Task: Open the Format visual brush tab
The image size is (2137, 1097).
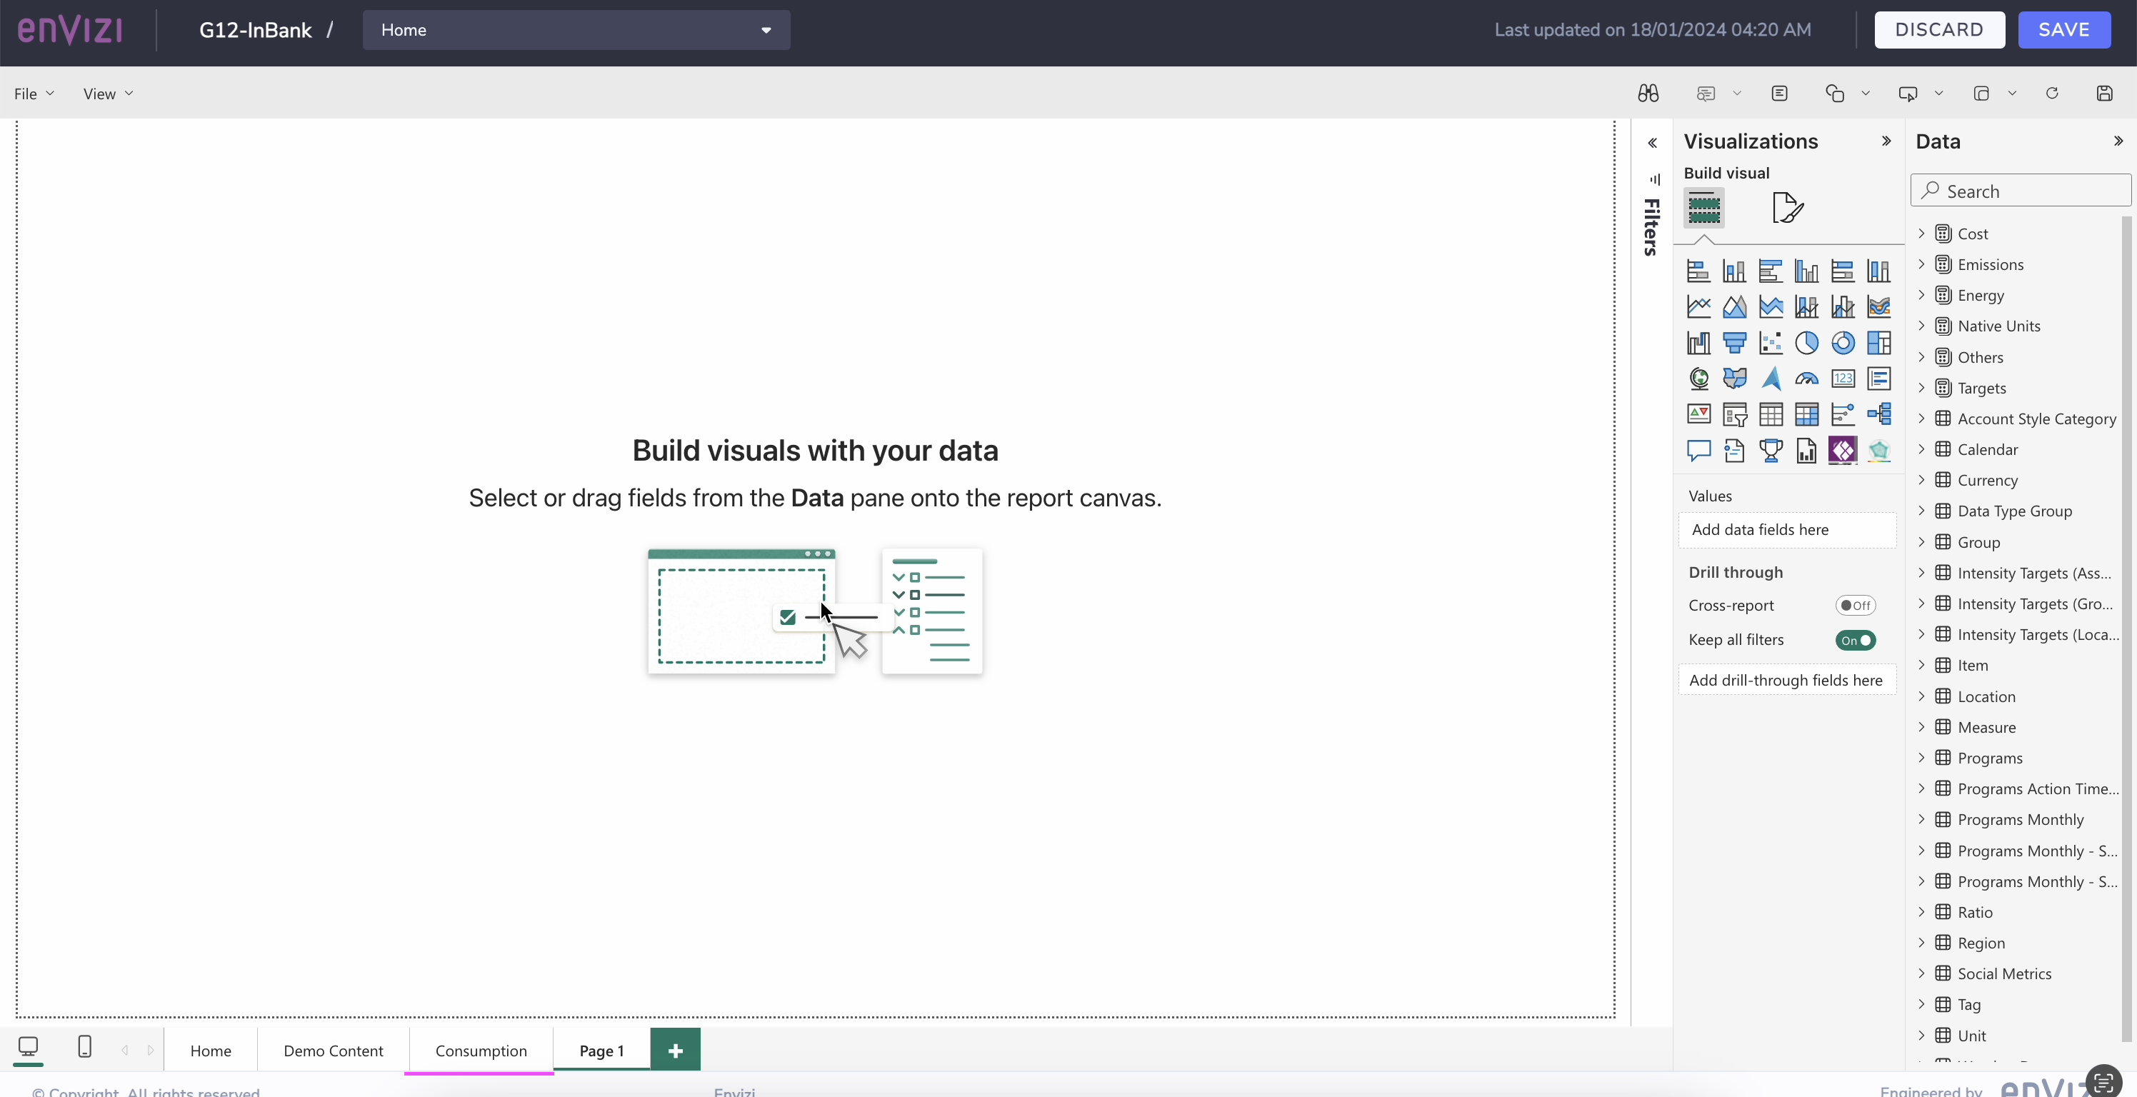Action: 1787,207
